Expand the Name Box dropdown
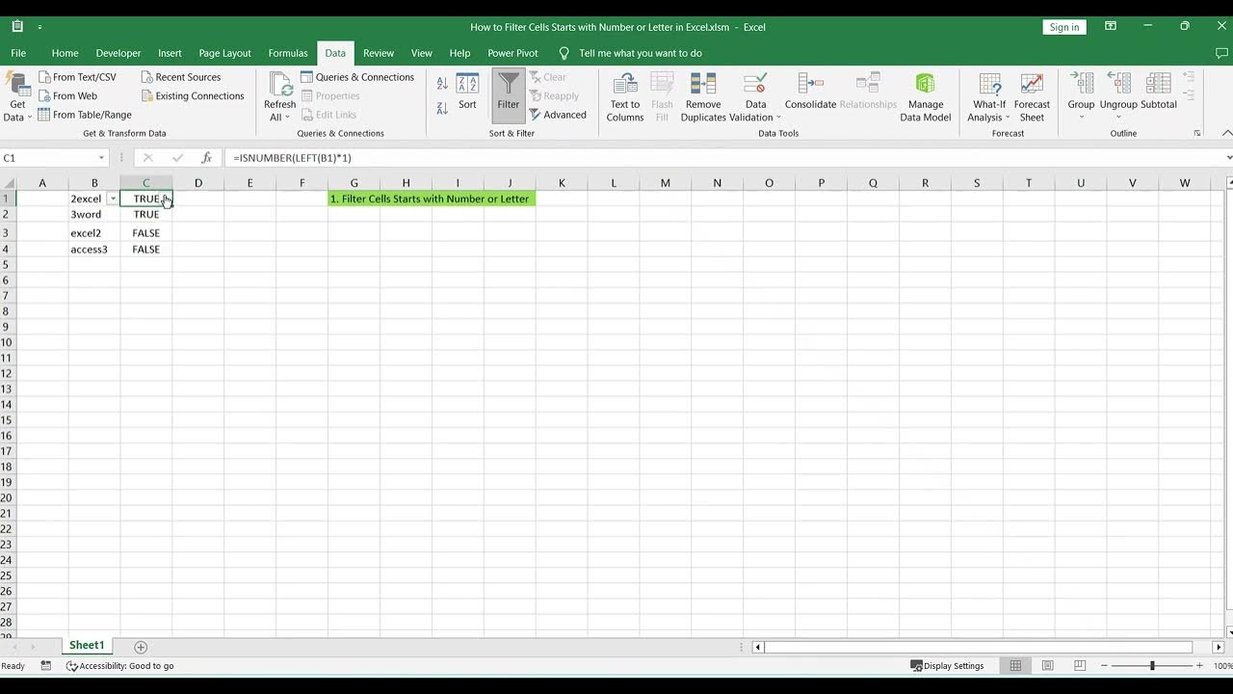This screenshot has width=1233, height=694. click(101, 158)
